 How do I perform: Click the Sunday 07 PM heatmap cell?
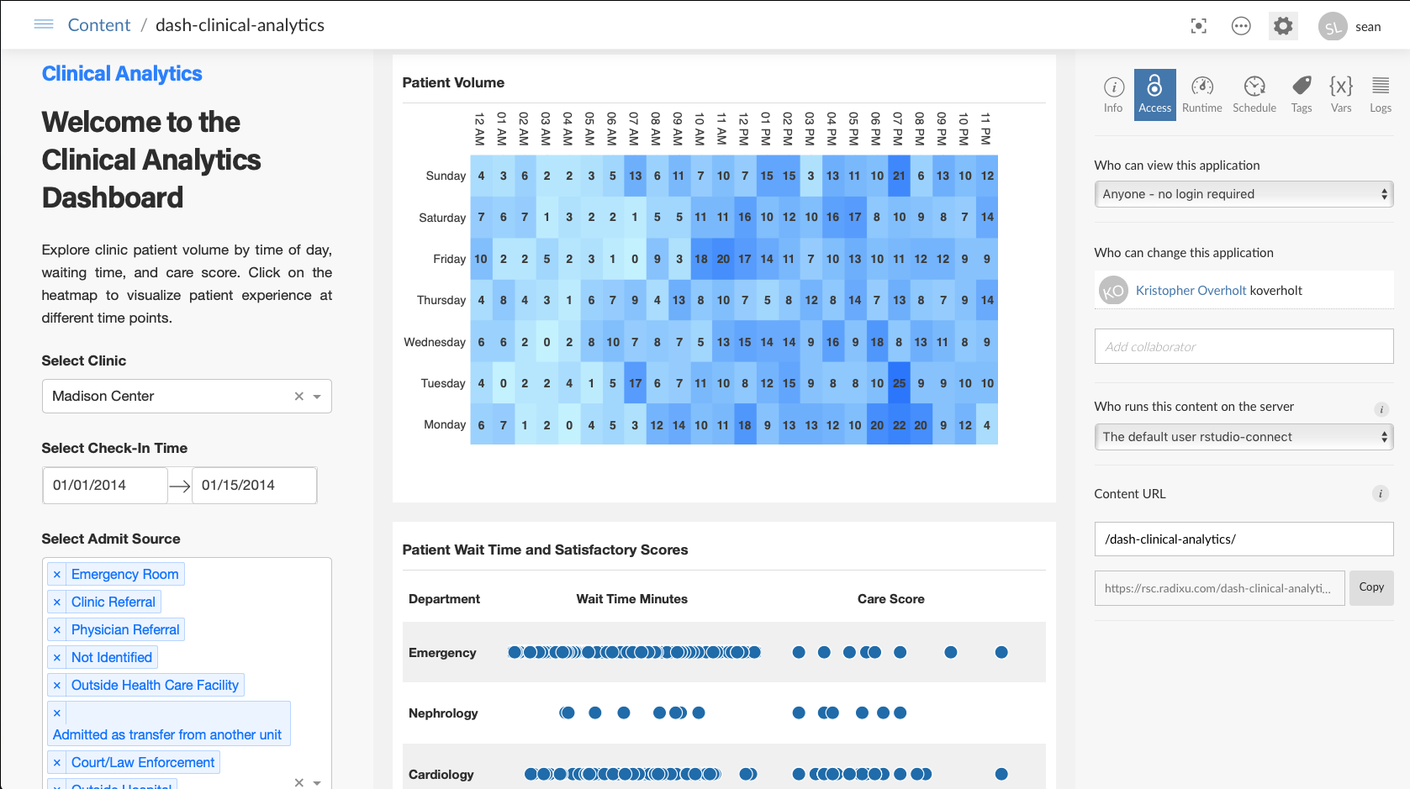[899, 176]
